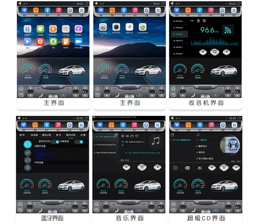Click the music progress bar
The height and width of the screenshot is (224, 256).
[142, 162]
